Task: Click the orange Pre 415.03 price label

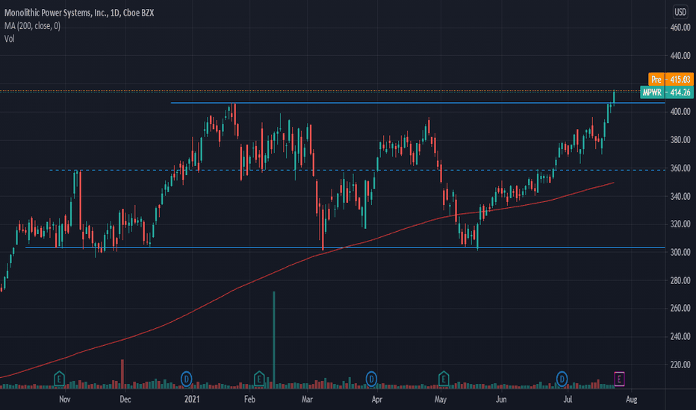Action: click(x=671, y=79)
